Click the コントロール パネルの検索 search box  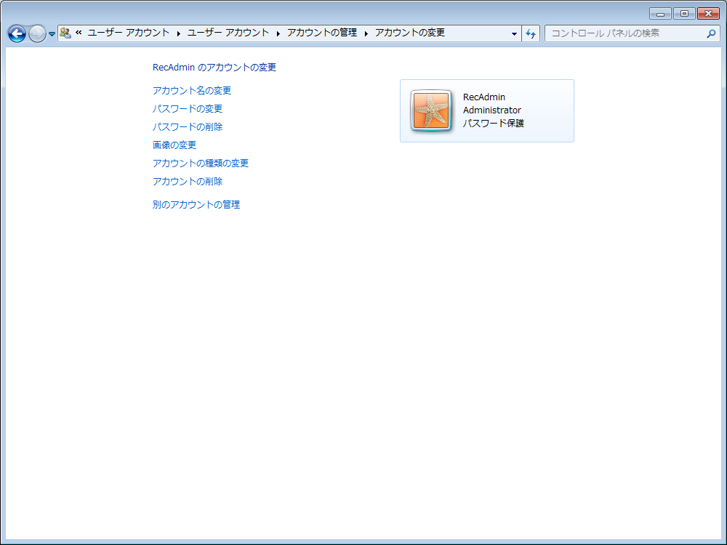pos(625,33)
